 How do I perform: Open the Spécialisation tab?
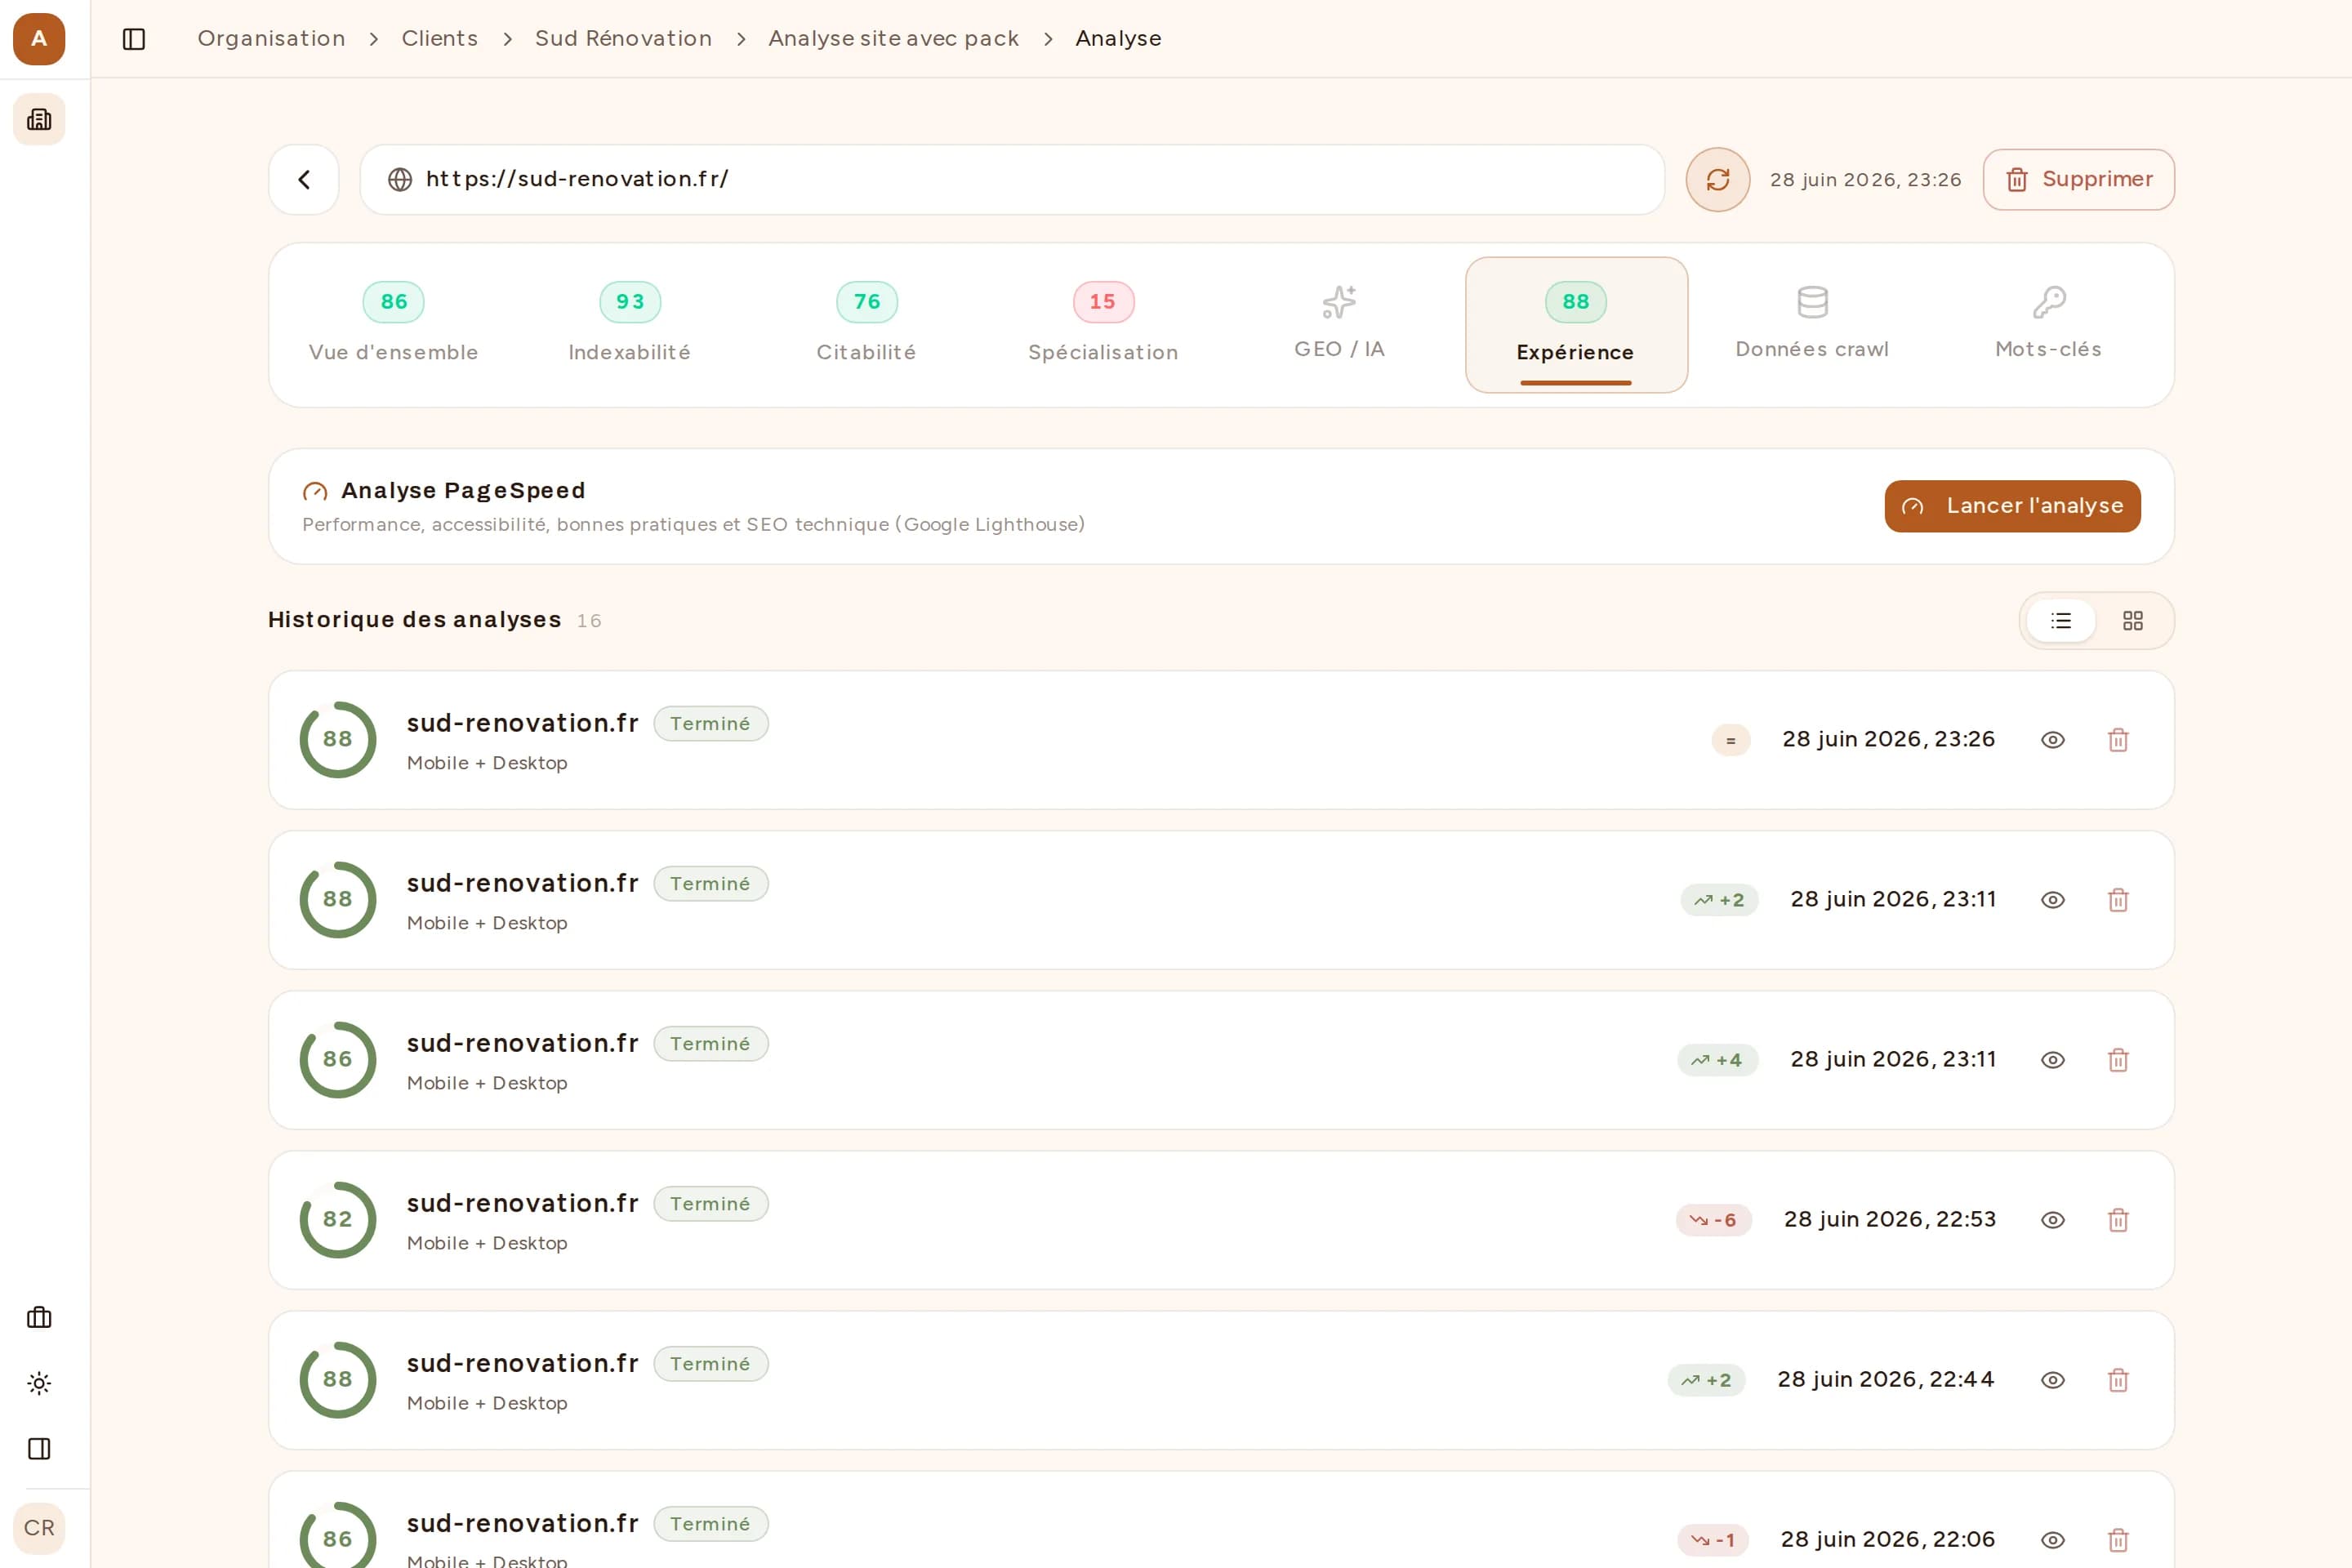pyautogui.click(x=1103, y=324)
